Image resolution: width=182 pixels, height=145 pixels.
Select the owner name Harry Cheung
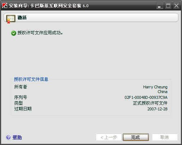point(155,87)
